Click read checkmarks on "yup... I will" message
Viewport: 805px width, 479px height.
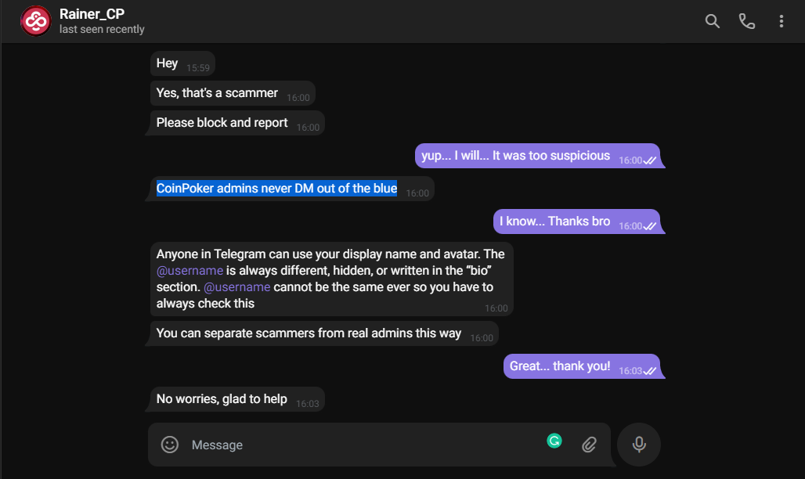click(x=649, y=160)
